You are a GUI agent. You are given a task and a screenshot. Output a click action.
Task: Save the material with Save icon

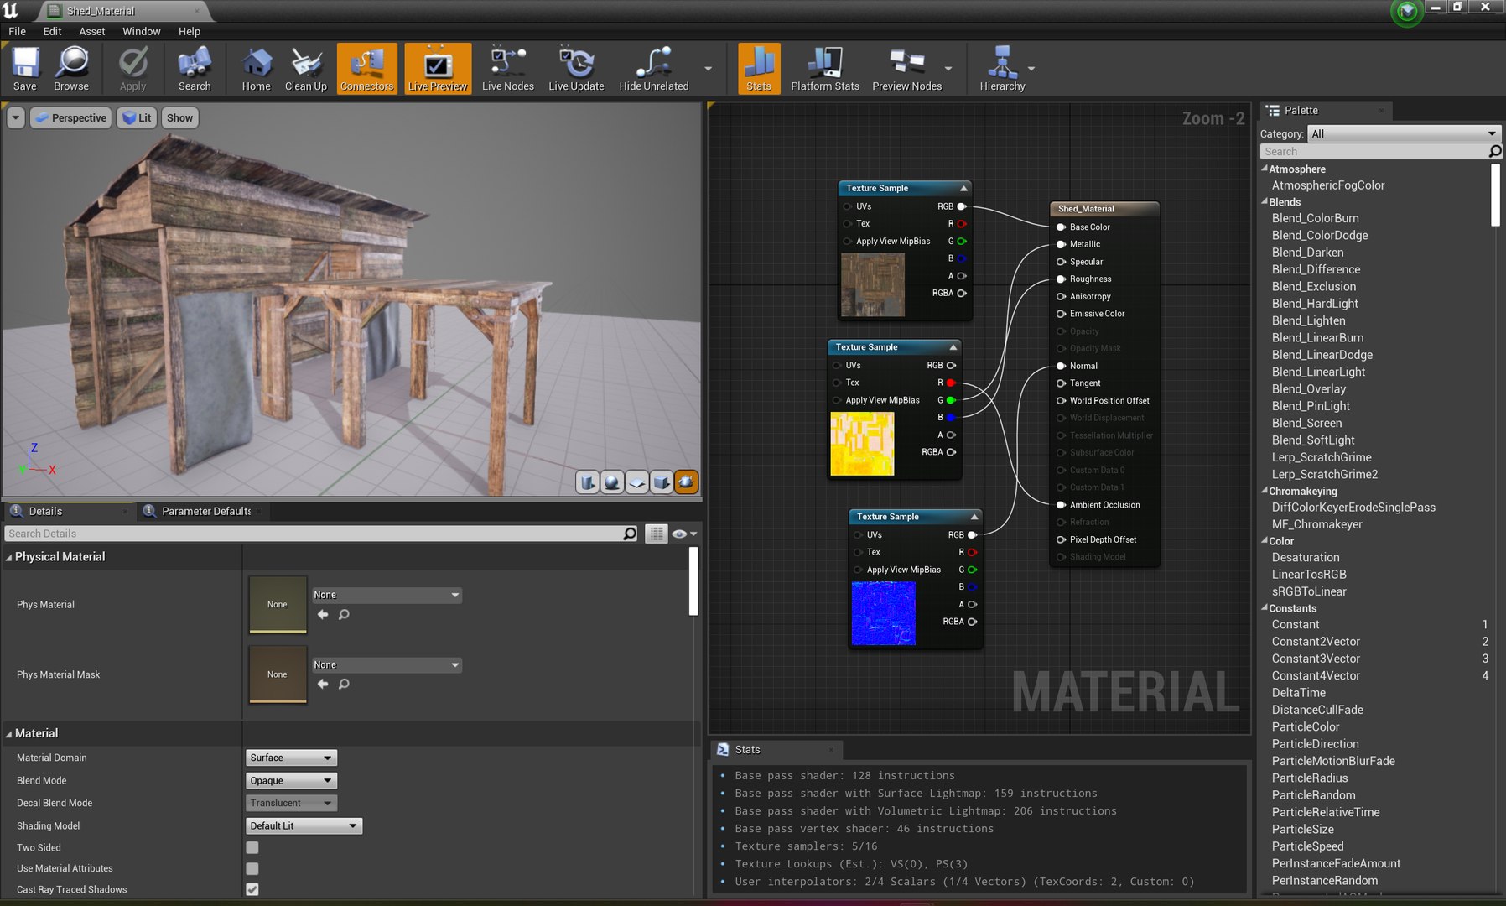click(25, 69)
